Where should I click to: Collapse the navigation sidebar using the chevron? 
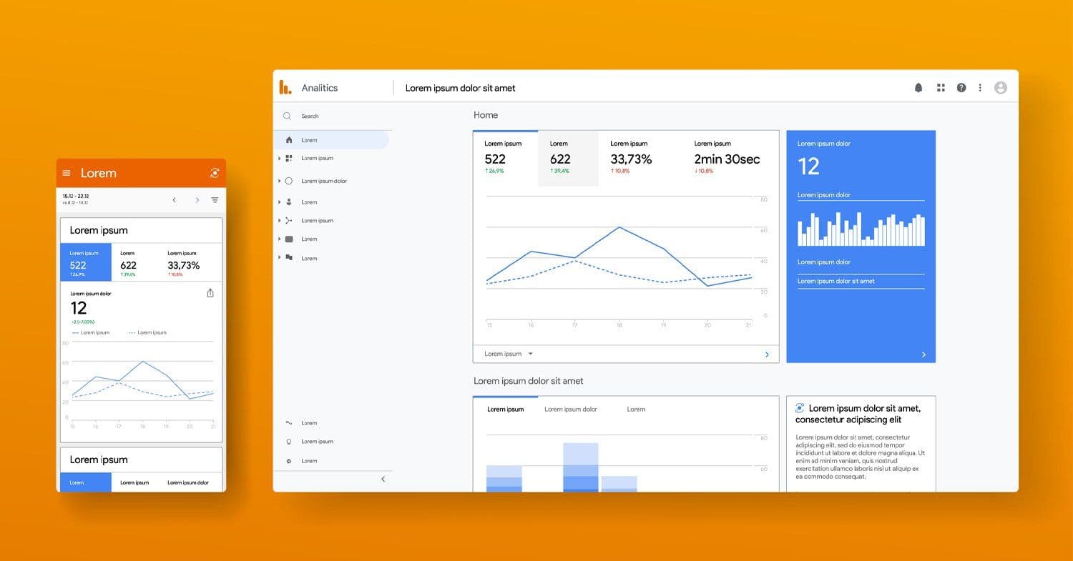coord(383,479)
